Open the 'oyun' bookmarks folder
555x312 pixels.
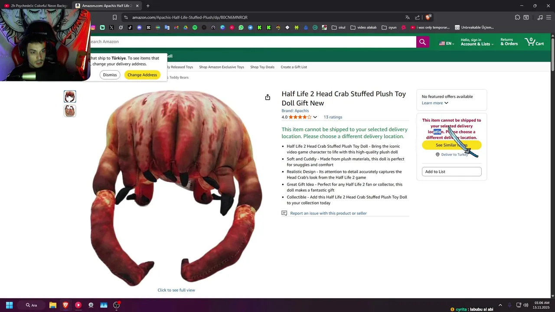click(389, 27)
